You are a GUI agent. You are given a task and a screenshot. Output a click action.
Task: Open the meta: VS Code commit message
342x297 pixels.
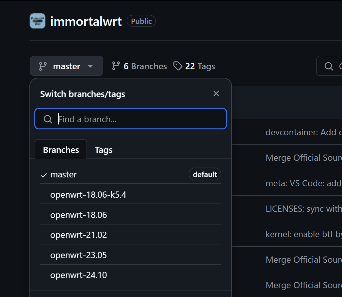pyautogui.click(x=303, y=183)
